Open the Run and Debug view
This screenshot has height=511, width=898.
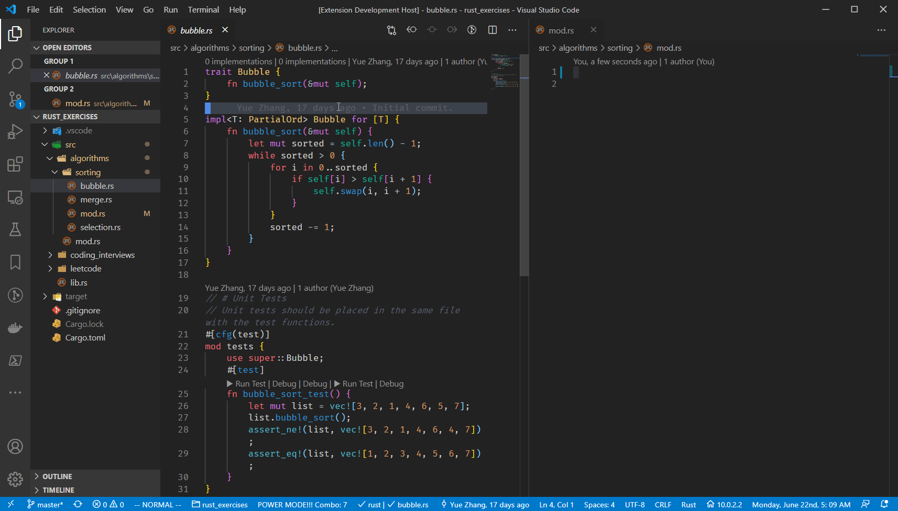click(15, 131)
